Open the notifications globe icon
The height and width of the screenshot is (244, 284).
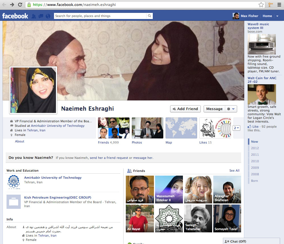(x=48, y=16)
